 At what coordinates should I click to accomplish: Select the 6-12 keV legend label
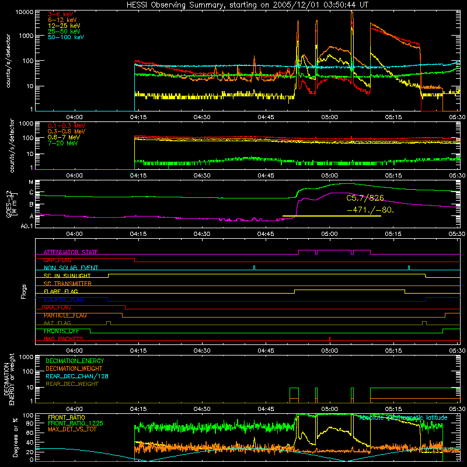click(x=62, y=20)
